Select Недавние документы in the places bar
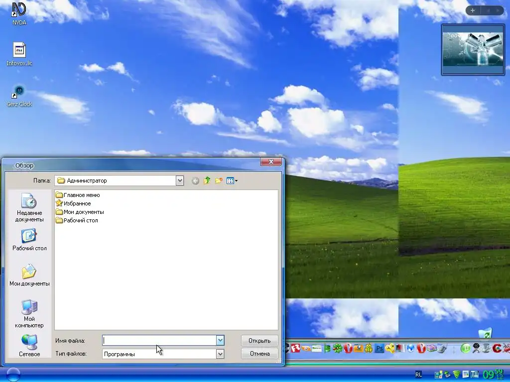 click(x=29, y=207)
